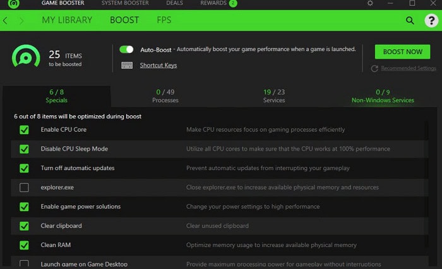Image resolution: width=442 pixels, height=269 pixels.
Task: Click the 'Automatically boost your game performance' text
Action: click(266, 49)
